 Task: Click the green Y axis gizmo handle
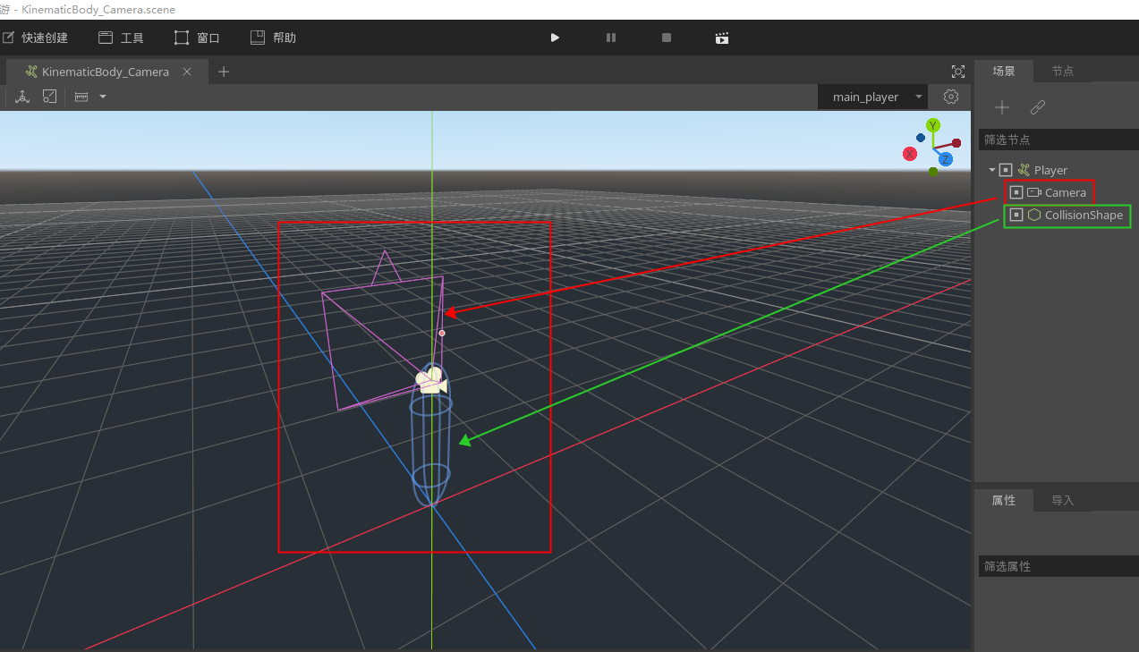point(933,125)
